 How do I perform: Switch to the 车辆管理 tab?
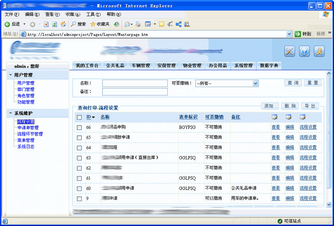coord(141,66)
